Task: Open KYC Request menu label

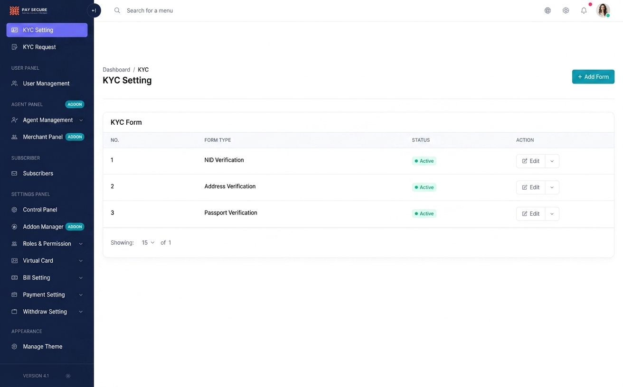Action: click(x=39, y=47)
